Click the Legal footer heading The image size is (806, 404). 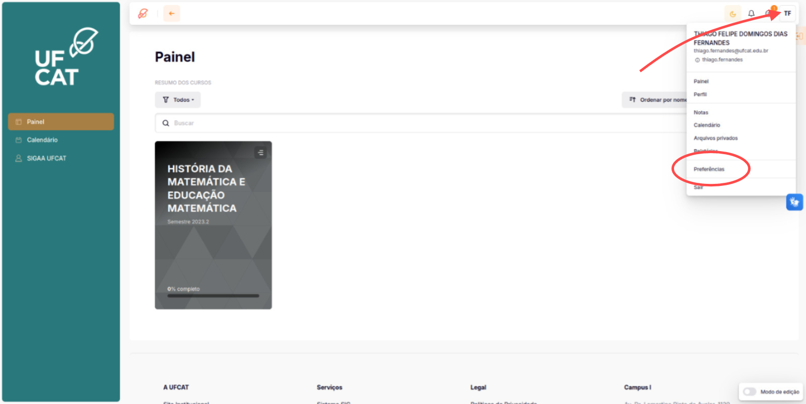(478, 387)
